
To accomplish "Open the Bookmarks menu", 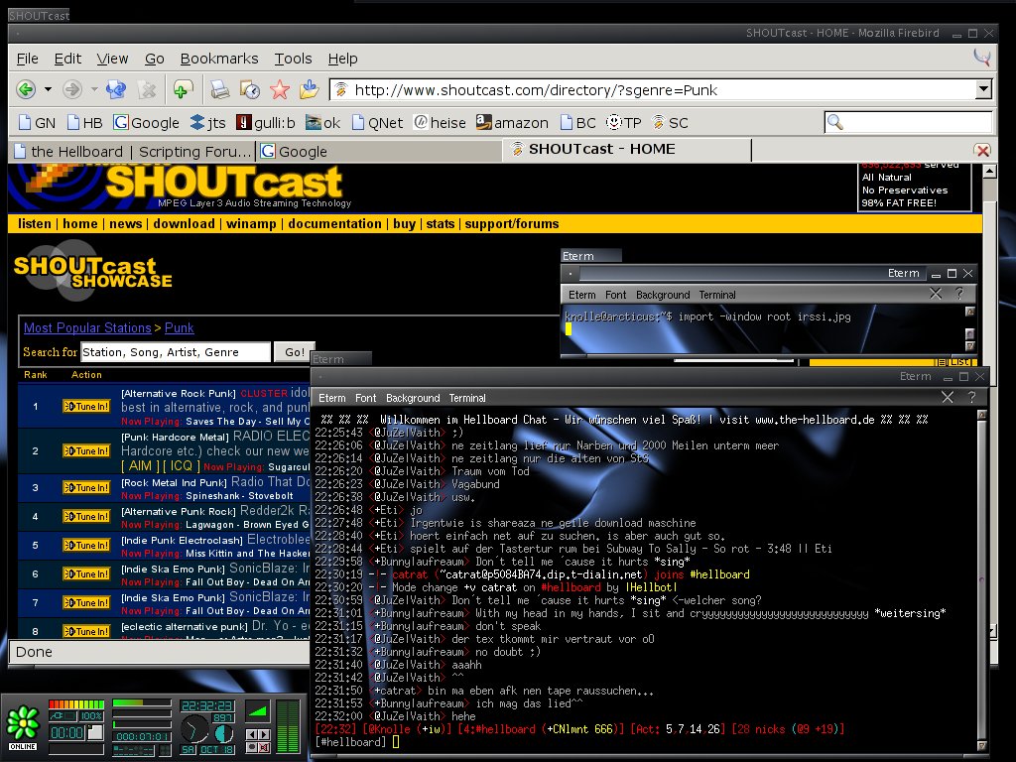I will (219, 59).
